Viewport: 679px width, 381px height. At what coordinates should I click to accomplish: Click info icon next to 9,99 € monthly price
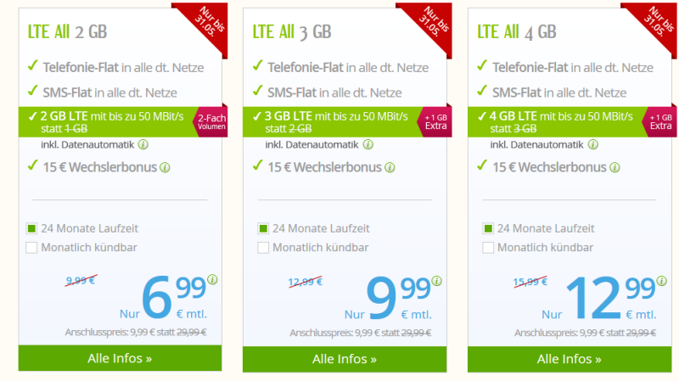(437, 279)
